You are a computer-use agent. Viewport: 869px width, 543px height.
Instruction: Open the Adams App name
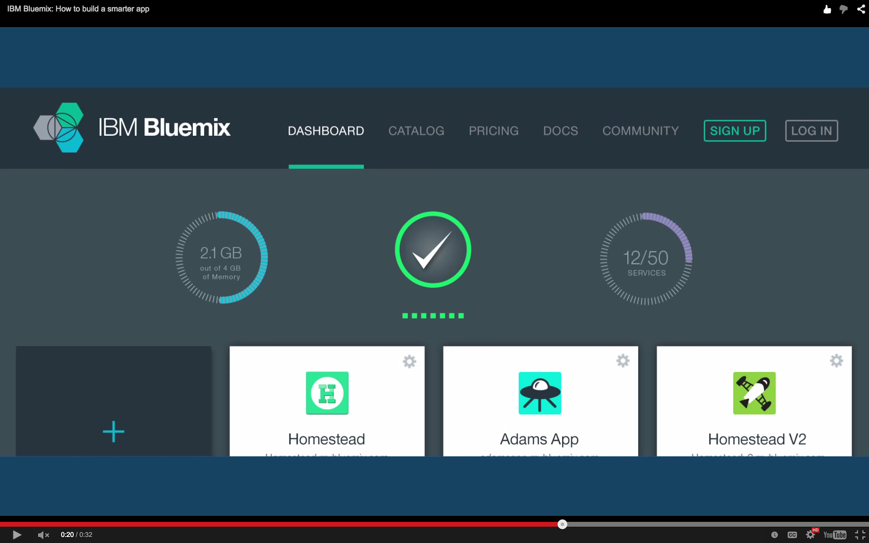(539, 439)
